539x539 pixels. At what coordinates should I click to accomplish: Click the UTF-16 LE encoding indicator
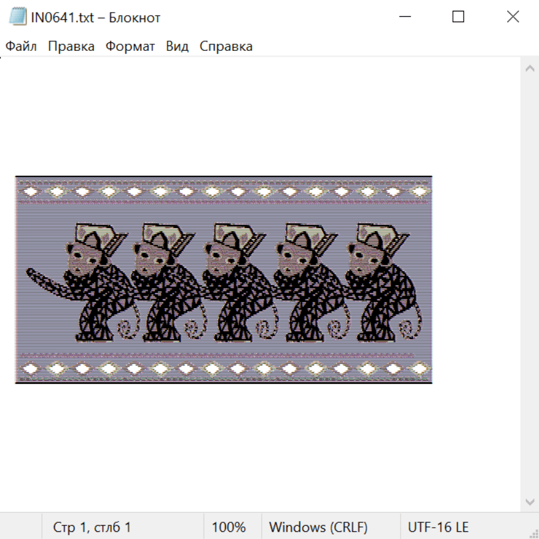[438, 527]
